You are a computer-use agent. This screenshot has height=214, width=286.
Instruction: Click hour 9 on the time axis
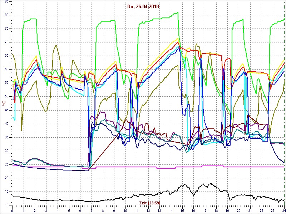pyautogui.click(x=114, y=210)
